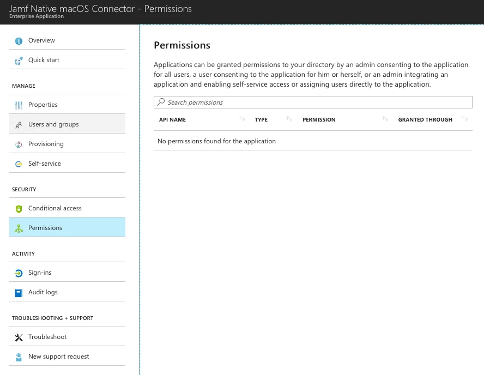Open the Provisioning section
Image resolution: width=484 pixels, height=375 pixels.
67,144
